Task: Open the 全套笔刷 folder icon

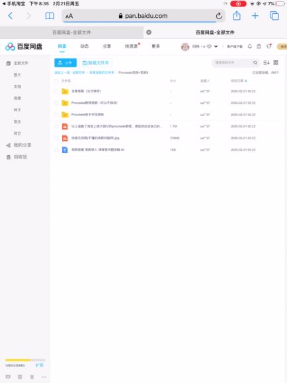Action: [65, 91]
